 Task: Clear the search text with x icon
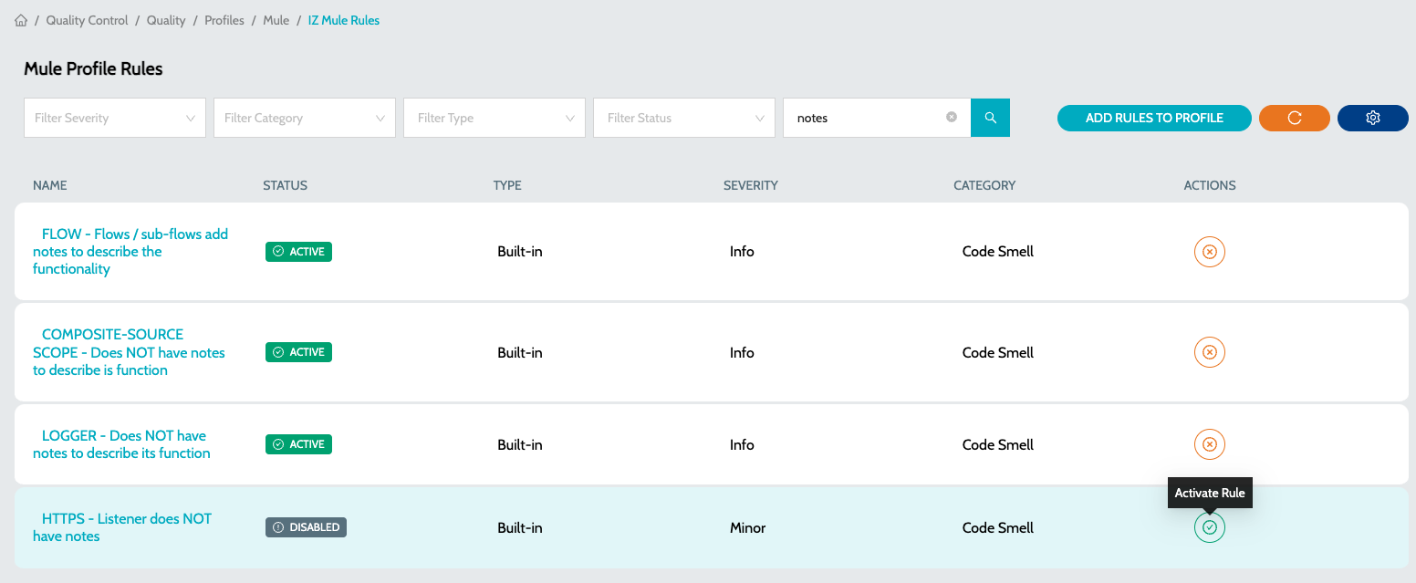952,117
